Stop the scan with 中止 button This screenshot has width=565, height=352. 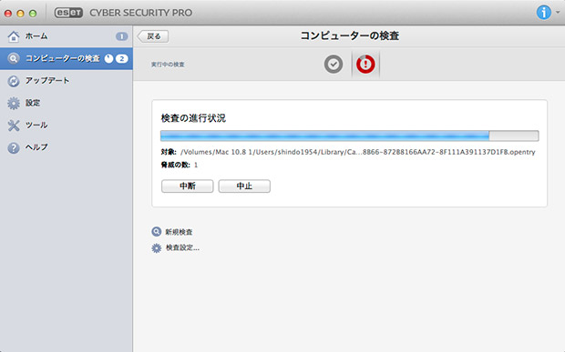point(244,186)
